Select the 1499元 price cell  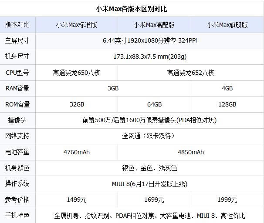(77, 200)
